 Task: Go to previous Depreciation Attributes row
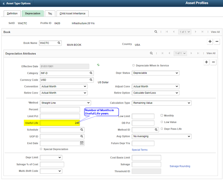pos(169,53)
